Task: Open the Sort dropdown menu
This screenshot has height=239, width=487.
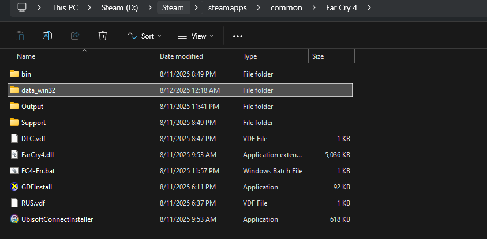Action: coord(144,36)
